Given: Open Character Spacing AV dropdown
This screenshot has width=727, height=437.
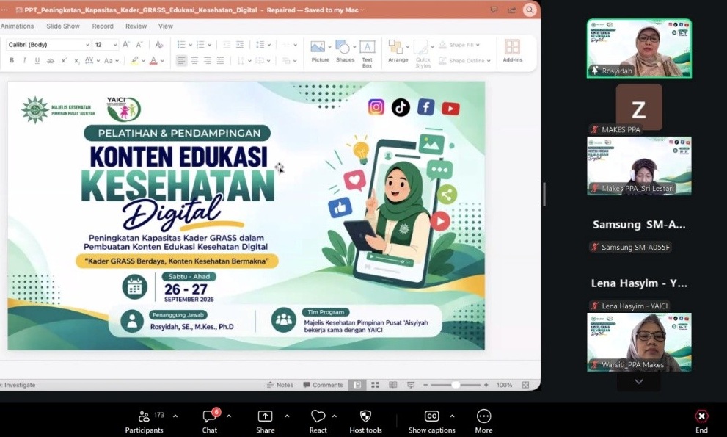Looking at the screenshot, I should 92,60.
